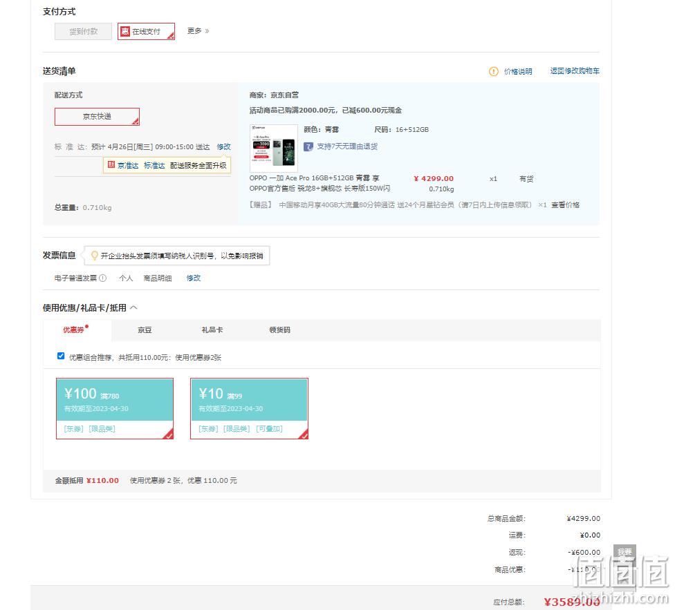Uncheck the 优惠组合推荐 checkbox
This screenshot has height=610, width=675.
[x=61, y=356]
